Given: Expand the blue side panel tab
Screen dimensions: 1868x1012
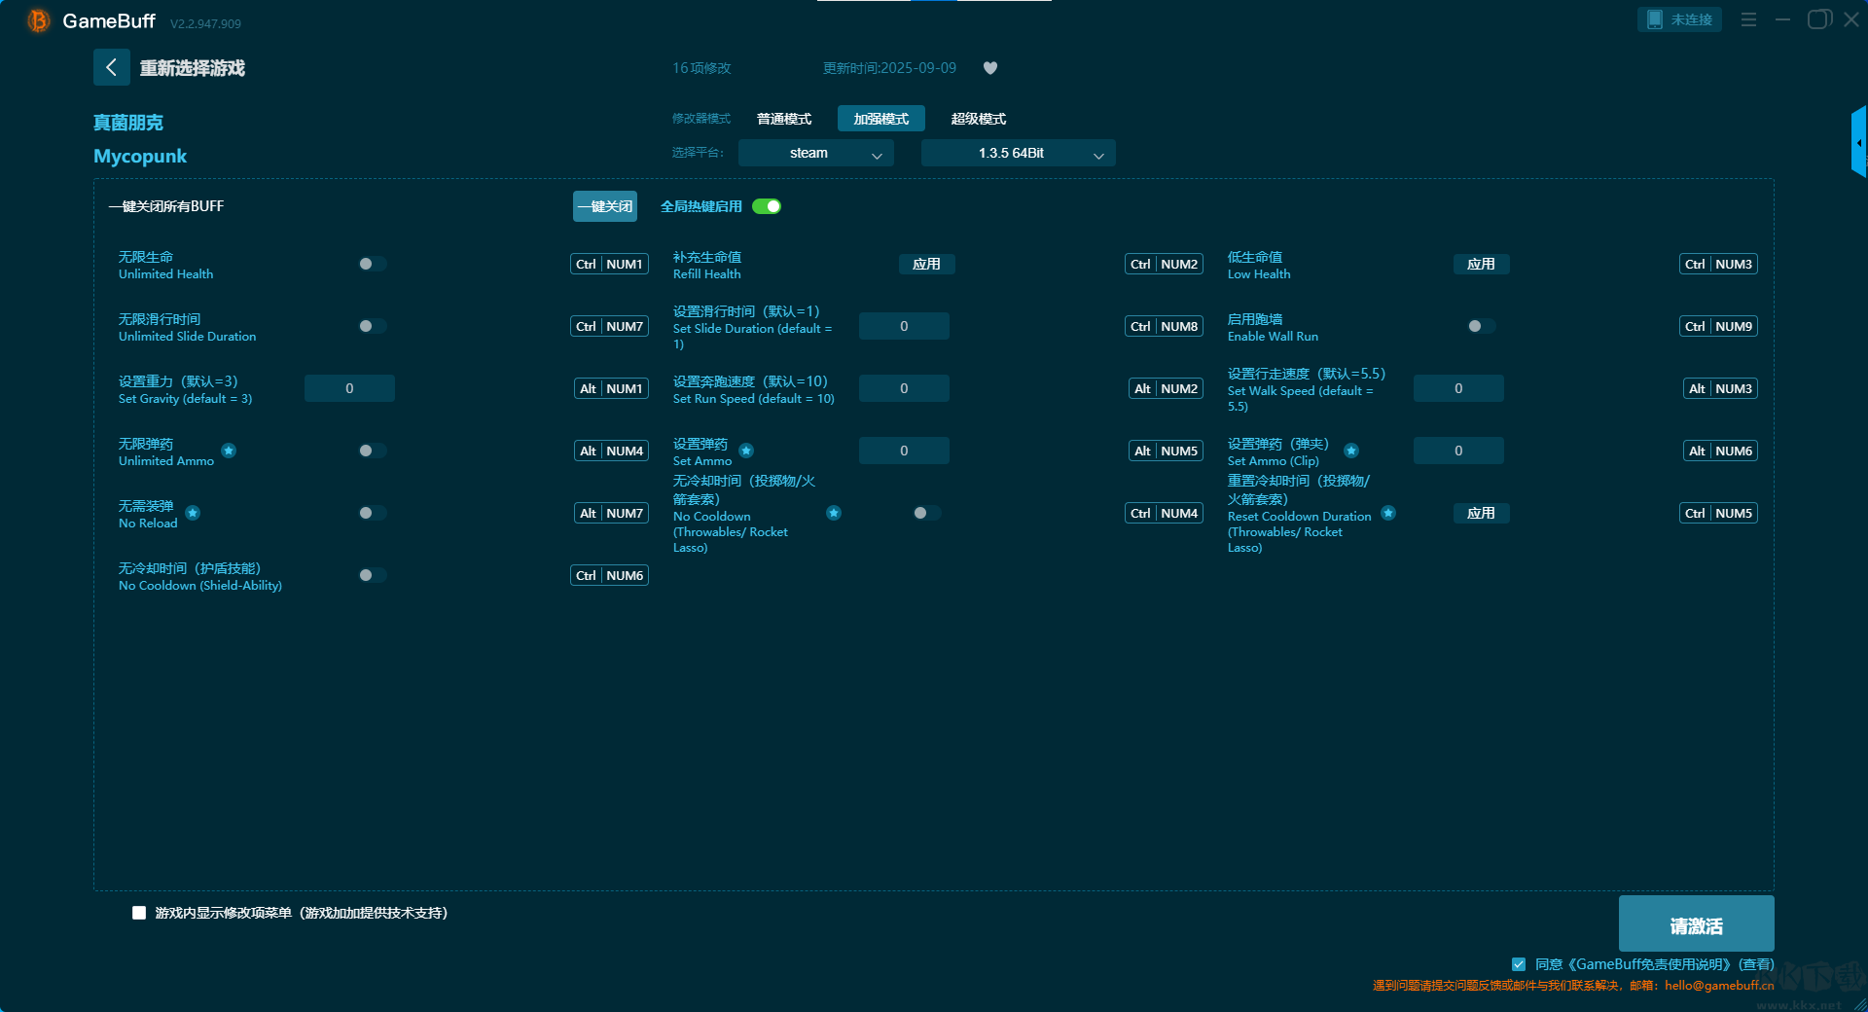Looking at the screenshot, I should (1858, 142).
